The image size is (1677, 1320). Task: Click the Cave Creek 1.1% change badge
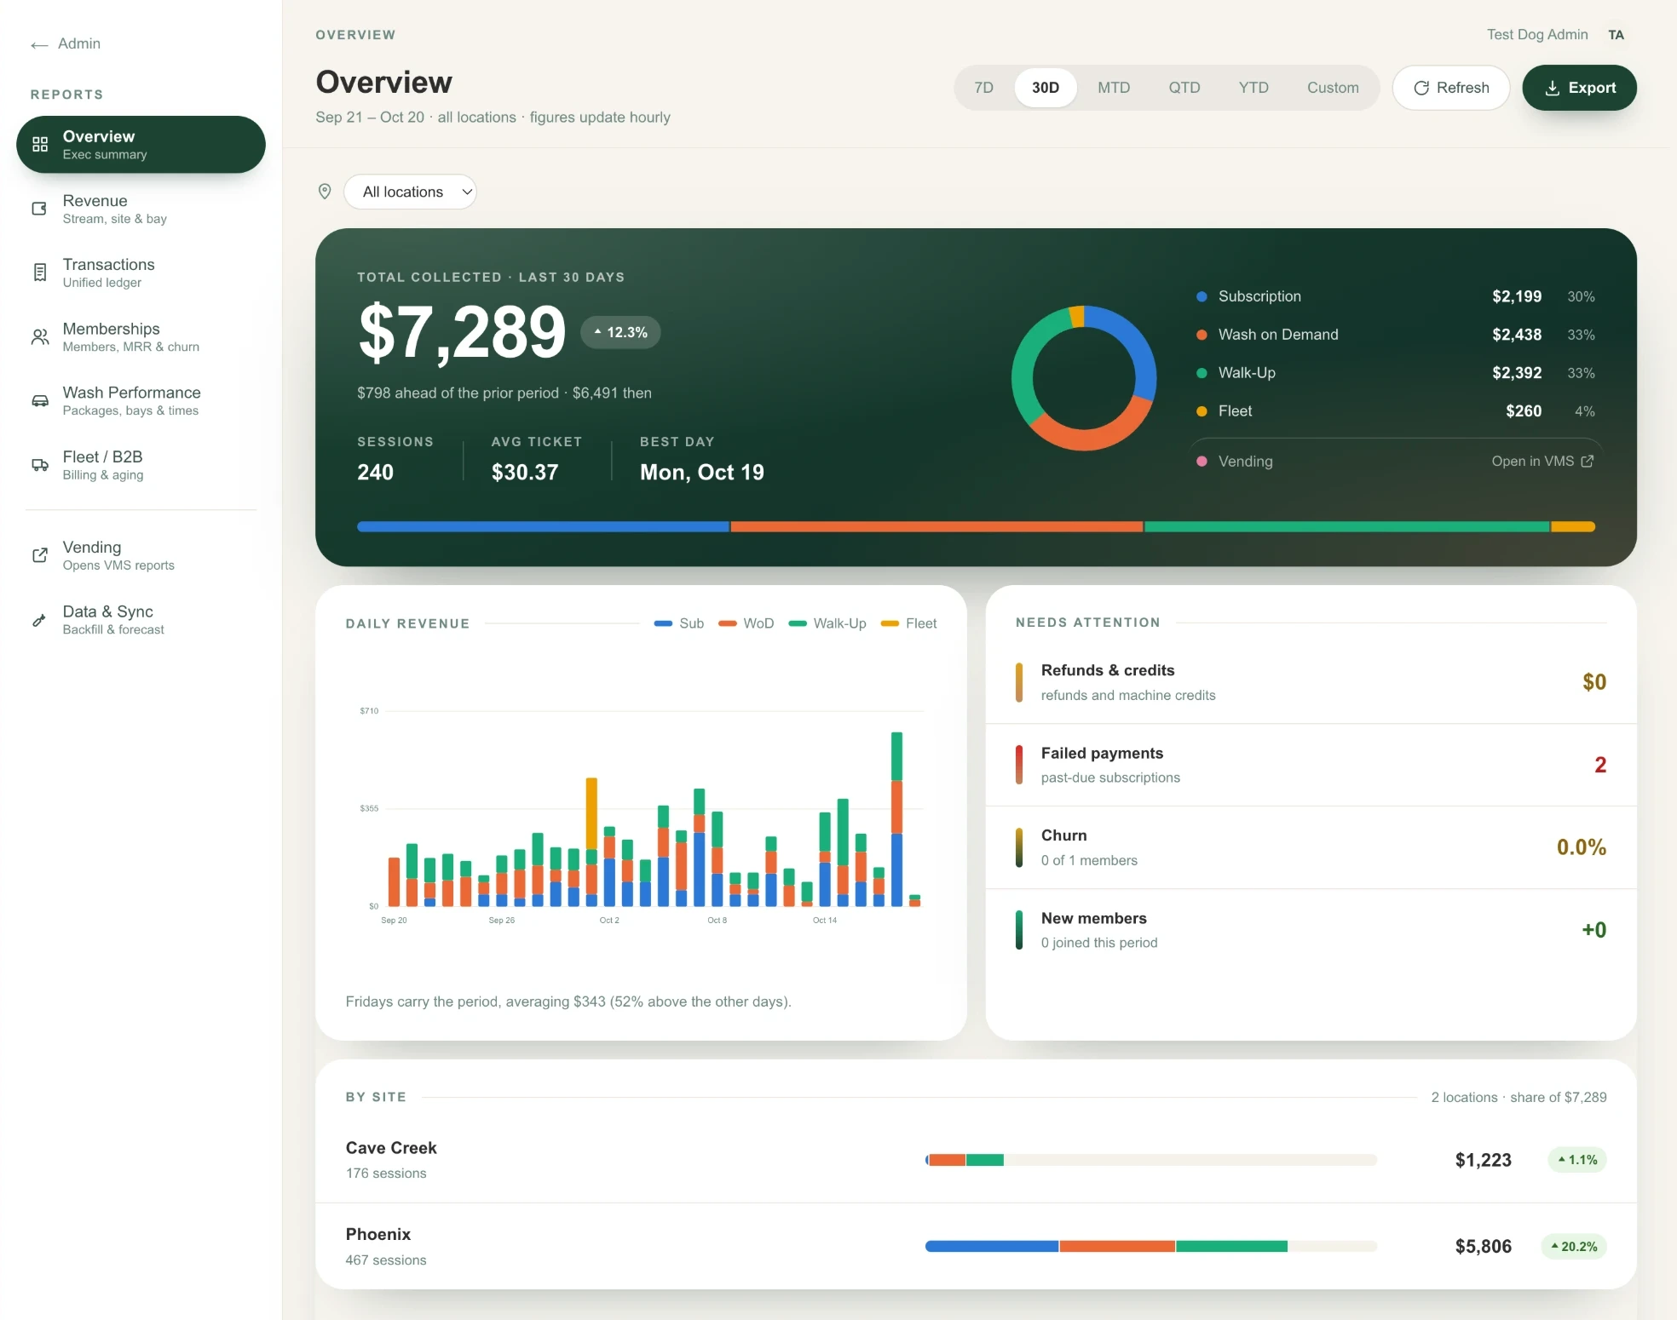tap(1577, 1160)
